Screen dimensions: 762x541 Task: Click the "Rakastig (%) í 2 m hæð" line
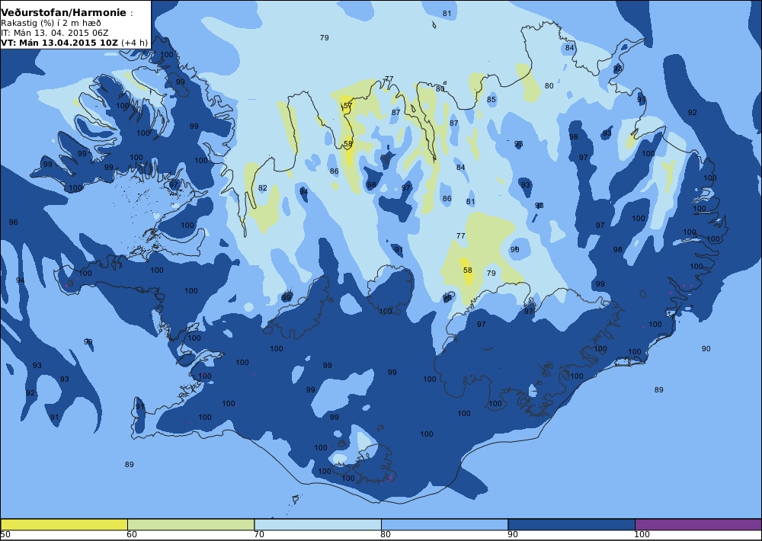coord(50,24)
